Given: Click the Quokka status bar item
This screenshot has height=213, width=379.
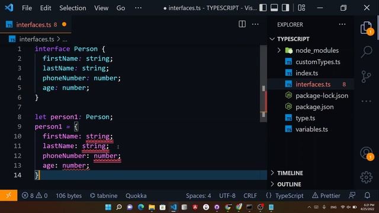Looking at the screenshot, I should (x=136, y=196).
